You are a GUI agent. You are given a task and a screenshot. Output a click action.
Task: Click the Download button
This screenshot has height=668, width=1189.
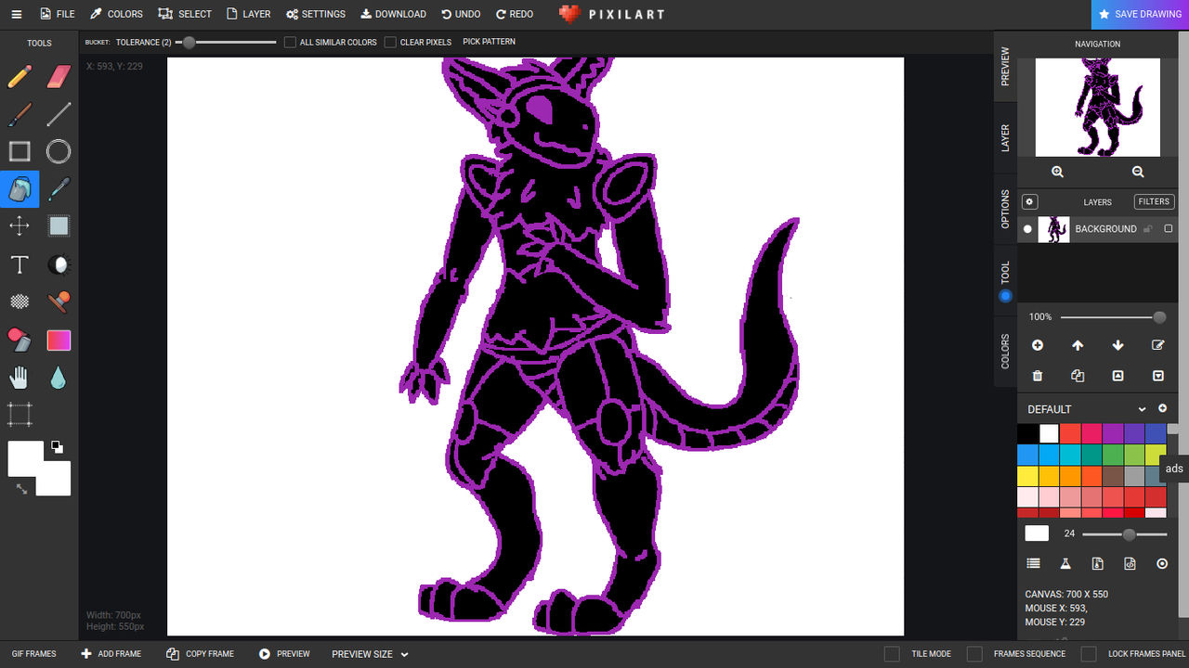[393, 14]
